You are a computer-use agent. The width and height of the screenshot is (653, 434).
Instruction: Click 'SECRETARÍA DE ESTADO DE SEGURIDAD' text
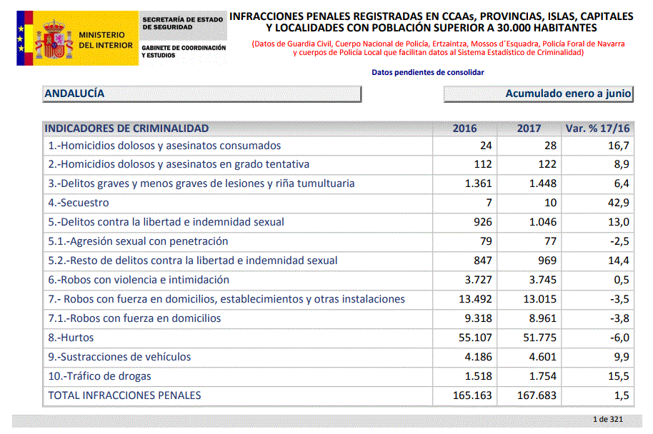point(181,23)
